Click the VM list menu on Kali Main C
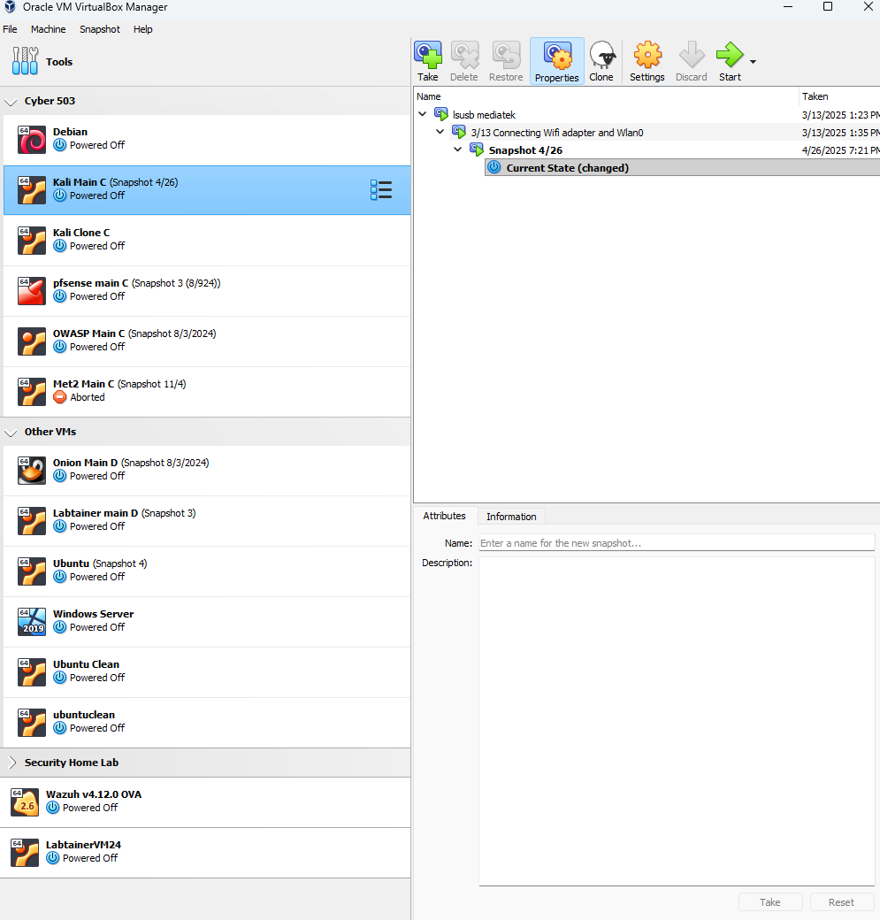This screenshot has width=880, height=920. coord(381,189)
